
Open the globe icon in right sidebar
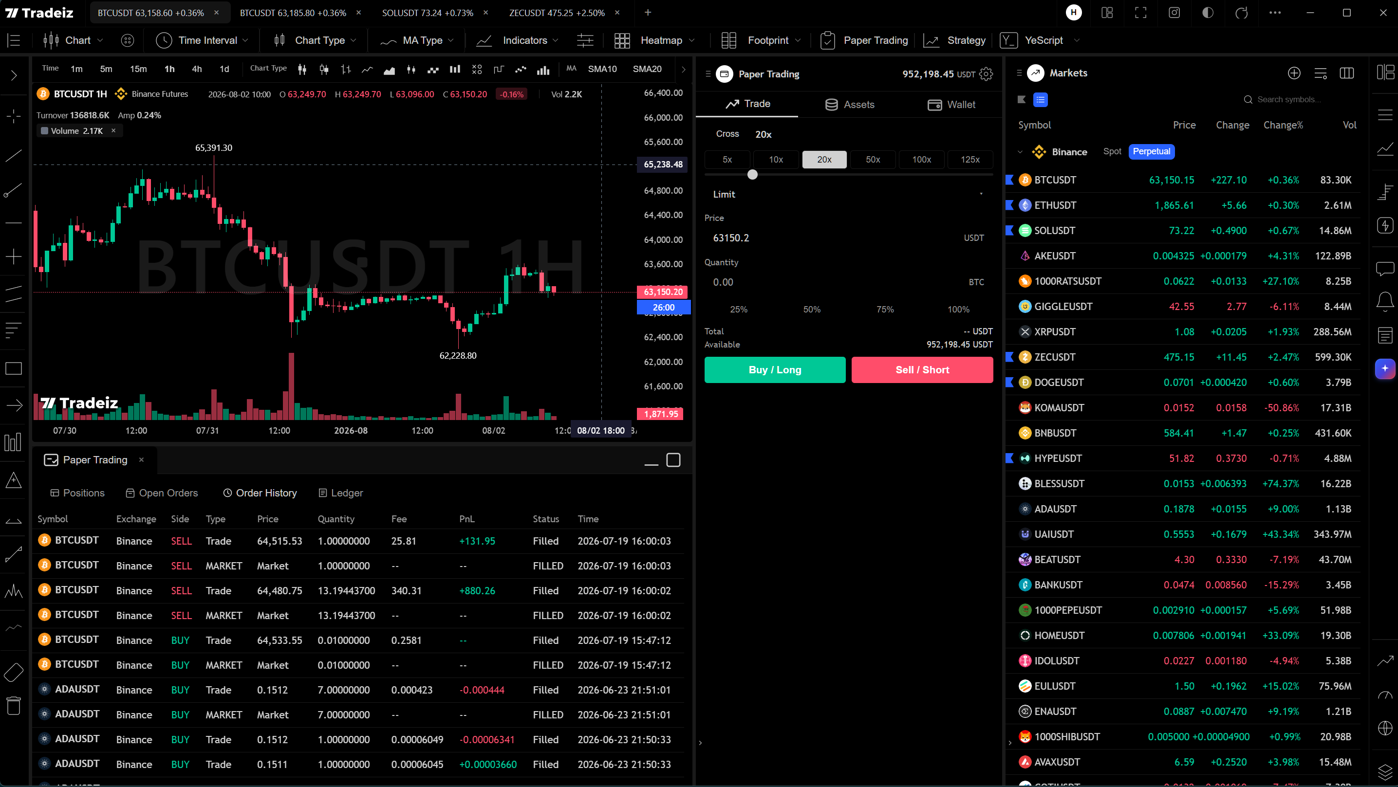pos(1385,728)
